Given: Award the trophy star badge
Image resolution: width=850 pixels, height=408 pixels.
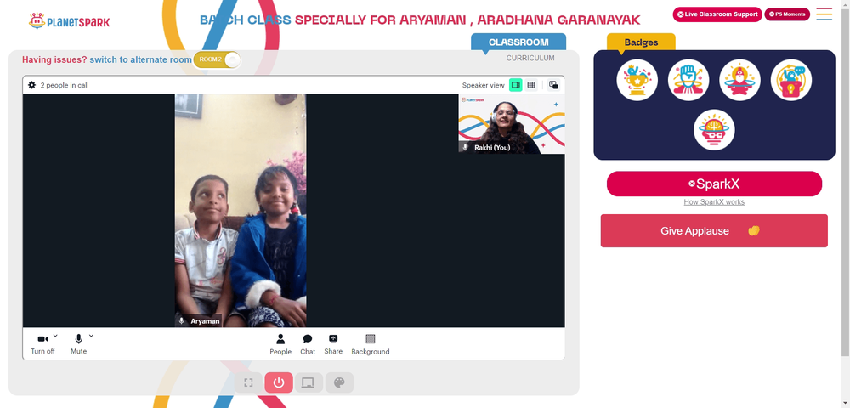Looking at the screenshot, I should pos(637,80).
